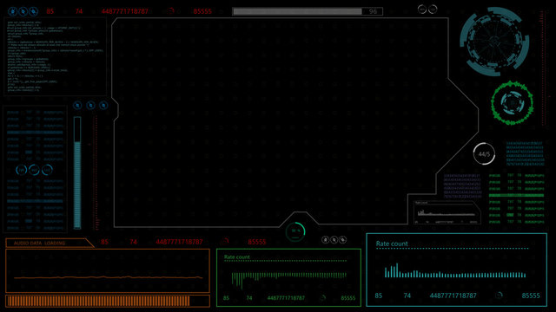Screen dimensions: 556x312
Task: Click red value 74 in the top row
Action: click(x=79, y=11)
